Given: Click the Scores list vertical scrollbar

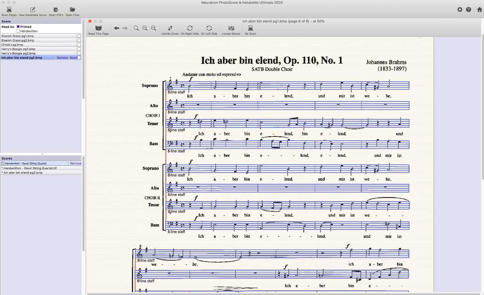Looking at the screenshot, I should pos(83,204).
